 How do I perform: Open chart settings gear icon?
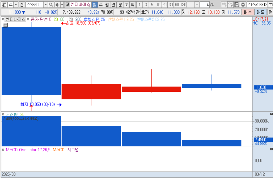[x=243, y=5]
